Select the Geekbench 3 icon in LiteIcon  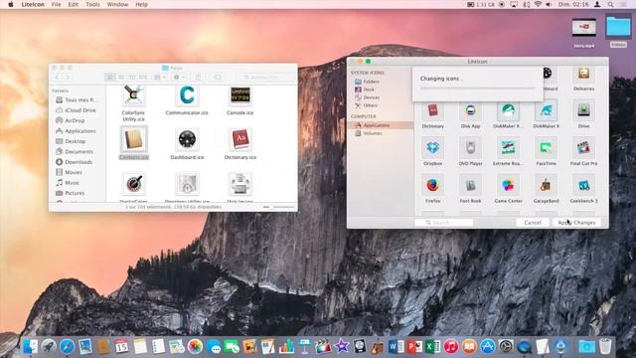coord(583,186)
